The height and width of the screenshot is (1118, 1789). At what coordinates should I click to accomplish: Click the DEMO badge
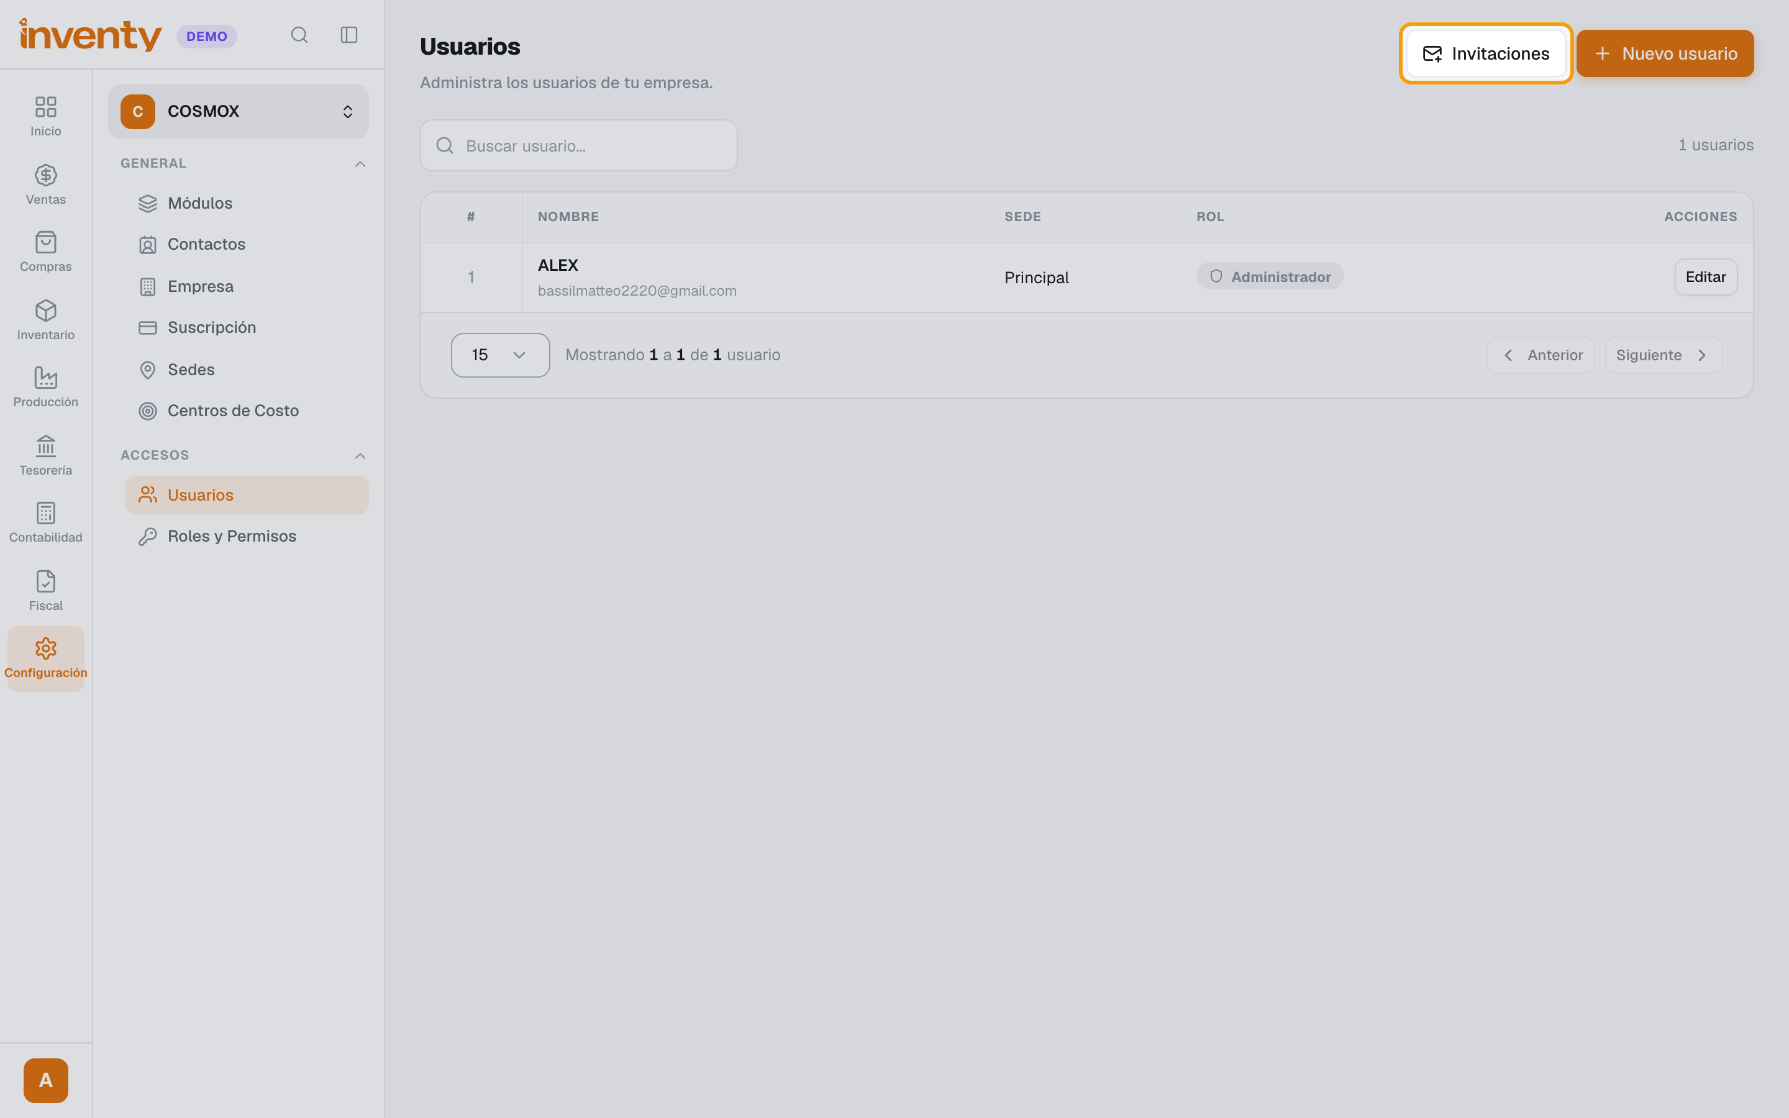point(206,36)
